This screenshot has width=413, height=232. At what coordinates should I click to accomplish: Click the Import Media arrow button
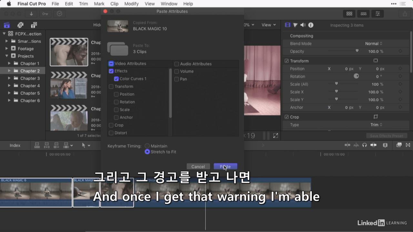[x=31, y=14]
